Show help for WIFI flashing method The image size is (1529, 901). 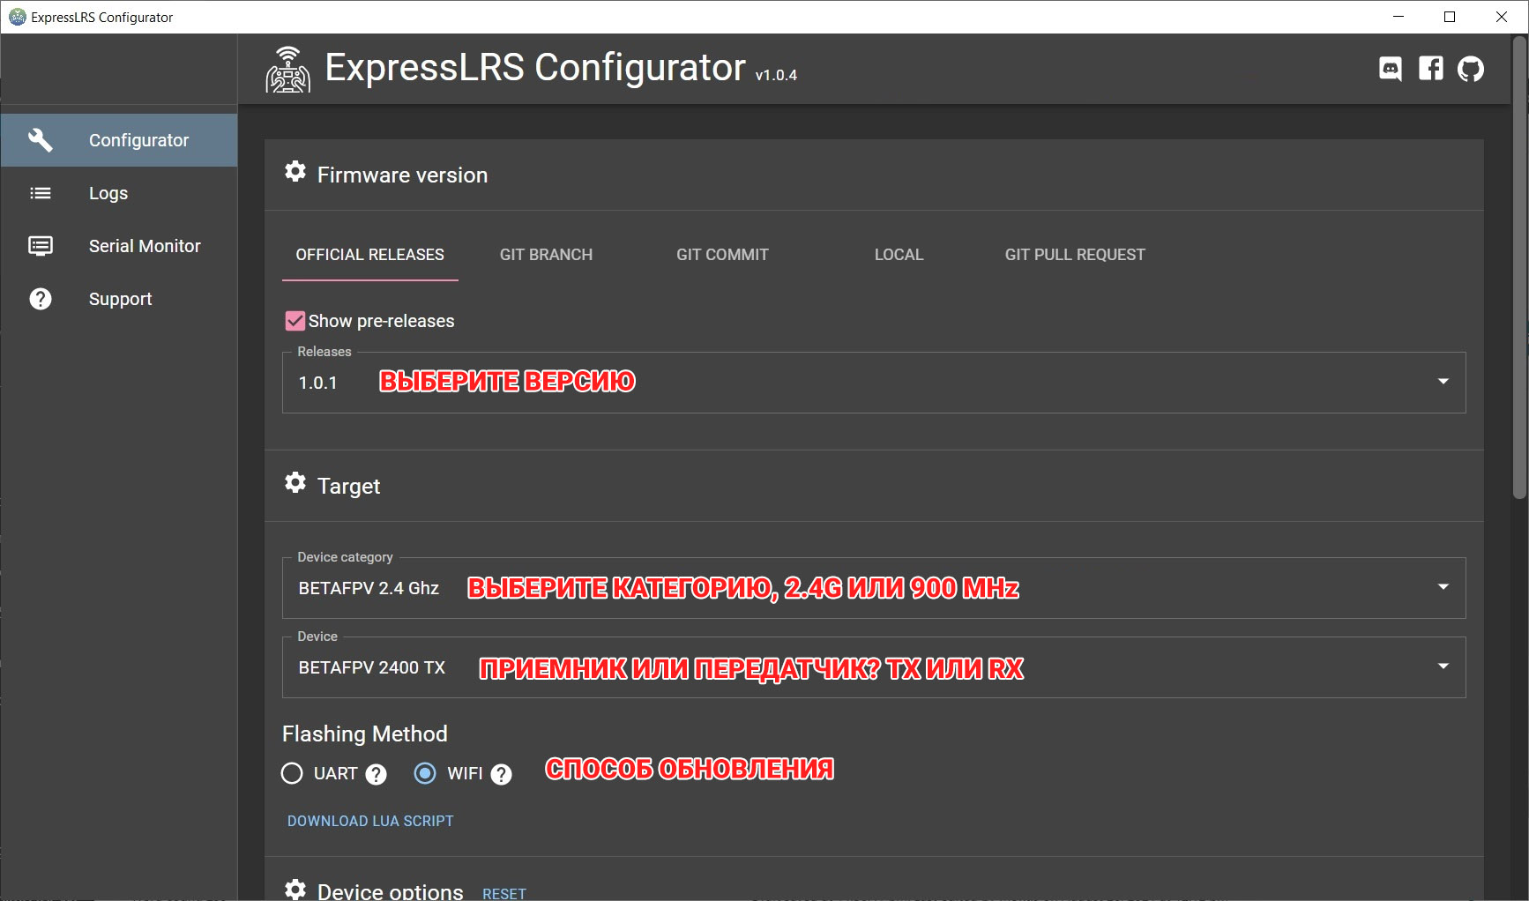coord(502,774)
